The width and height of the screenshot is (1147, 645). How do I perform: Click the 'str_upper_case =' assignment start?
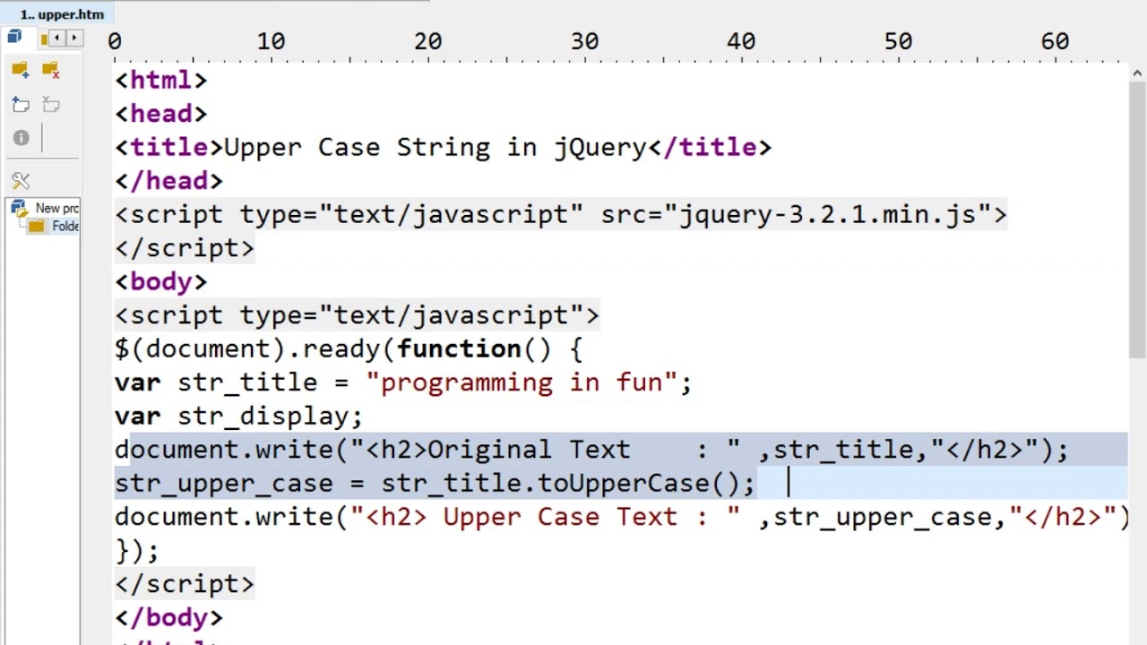(x=239, y=484)
